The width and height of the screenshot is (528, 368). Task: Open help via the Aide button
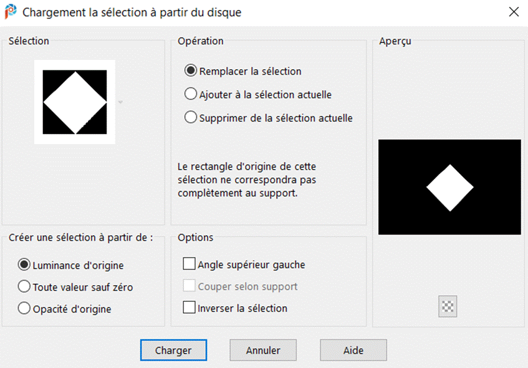(x=353, y=351)
